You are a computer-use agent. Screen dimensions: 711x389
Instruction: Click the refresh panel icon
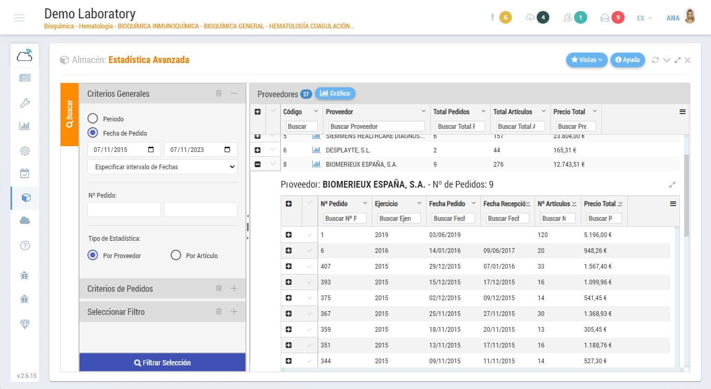point(655,60)
